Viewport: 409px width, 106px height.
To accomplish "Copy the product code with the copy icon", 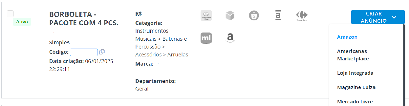I will click(x=102, y=52).
